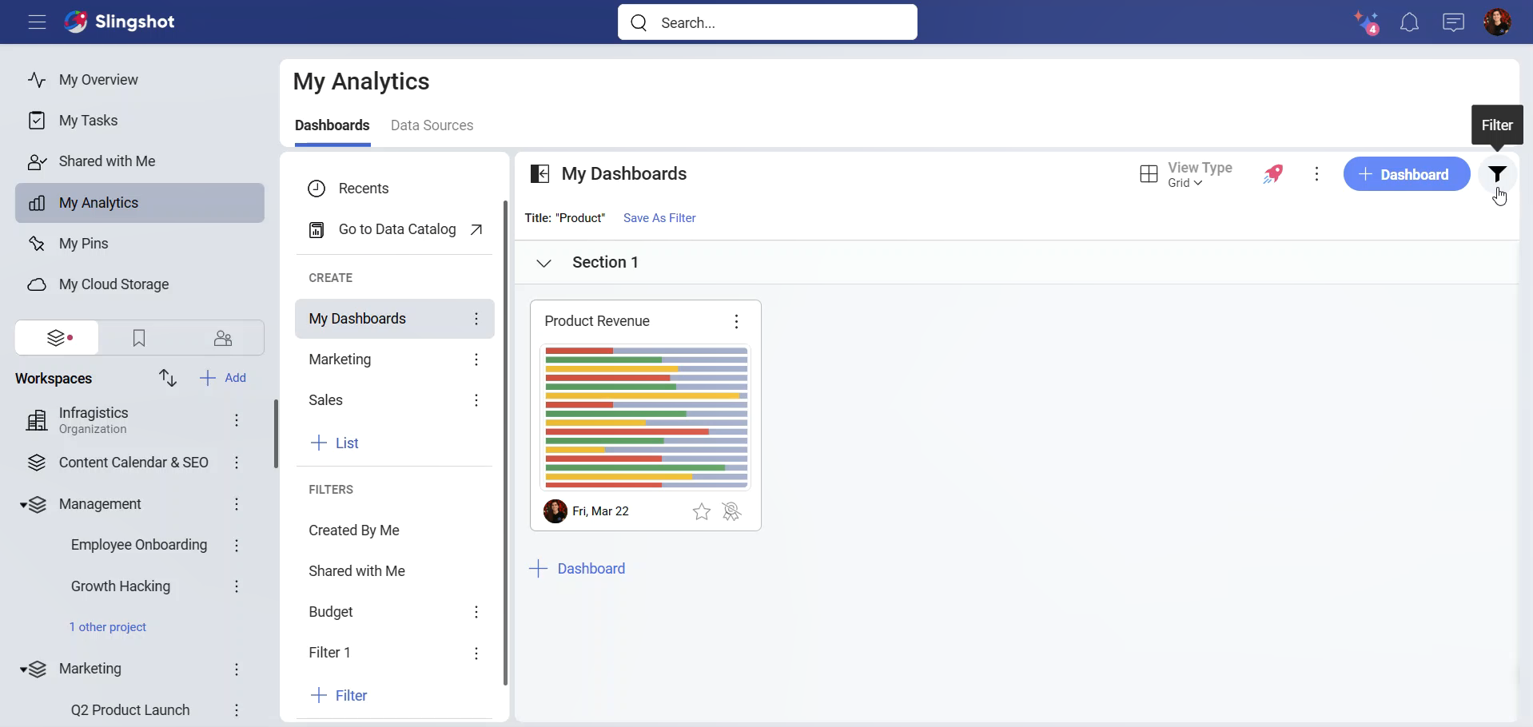Go to My Overview
Image resolution: width=1533 pixels, height=727 pixels.
(x=140, y=80)
